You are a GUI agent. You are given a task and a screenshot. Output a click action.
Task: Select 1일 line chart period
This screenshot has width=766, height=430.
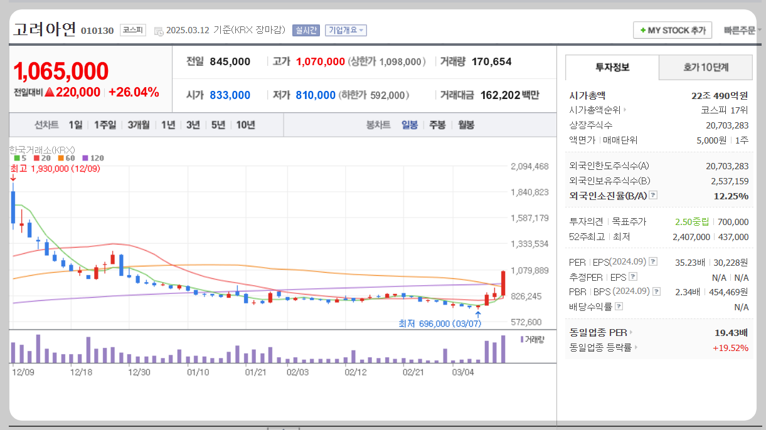75,125
